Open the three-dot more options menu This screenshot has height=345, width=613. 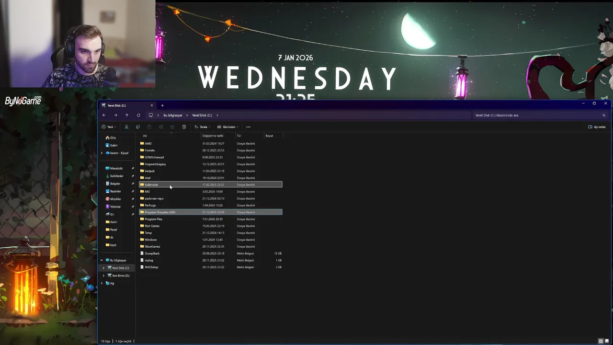[x=248, y=127]
